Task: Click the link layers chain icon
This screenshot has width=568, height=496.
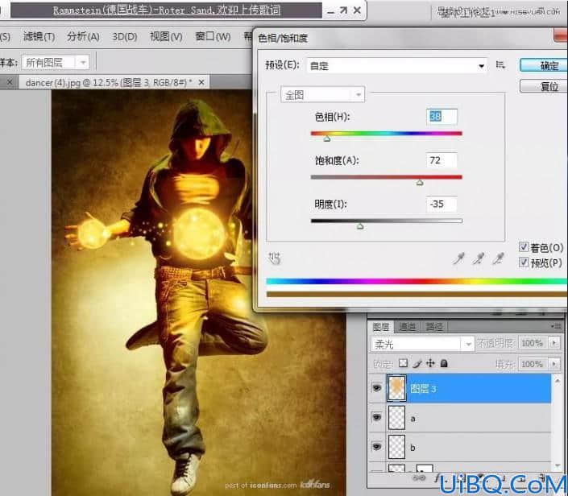Action: pyautogui.click(x=419, y=478)
